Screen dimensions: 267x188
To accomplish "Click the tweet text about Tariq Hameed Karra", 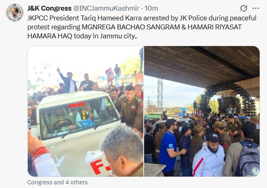I will (x=142, y=27).
